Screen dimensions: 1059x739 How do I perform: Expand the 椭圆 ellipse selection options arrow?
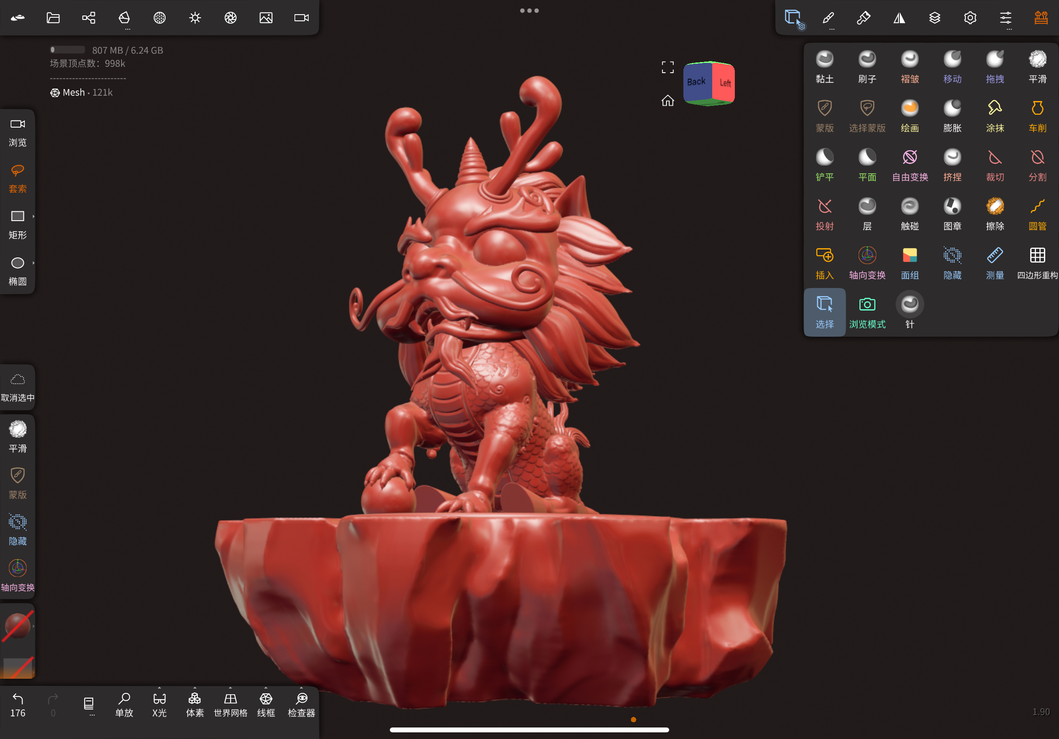34,263
